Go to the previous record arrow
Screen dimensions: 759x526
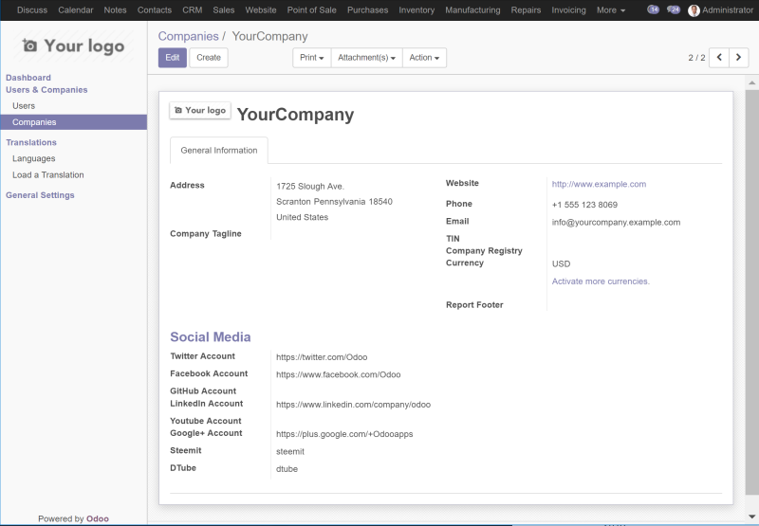719,58
